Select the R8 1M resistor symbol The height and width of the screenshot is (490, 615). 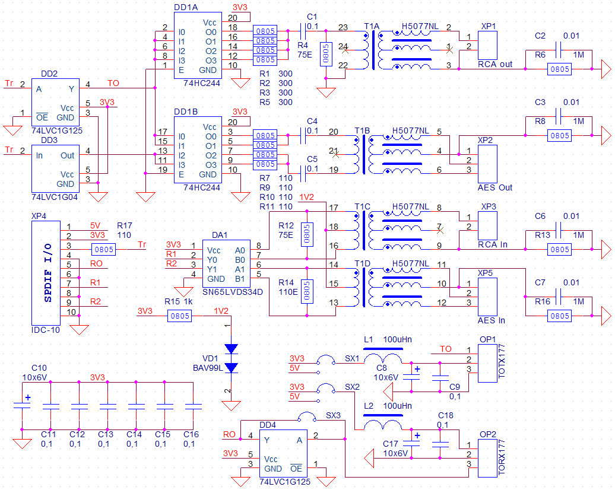559,136
